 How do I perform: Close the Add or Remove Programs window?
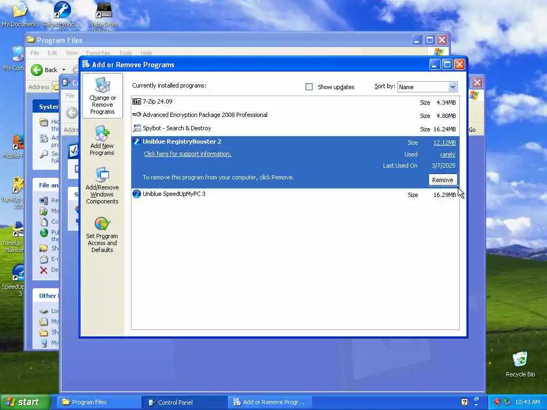460,65
